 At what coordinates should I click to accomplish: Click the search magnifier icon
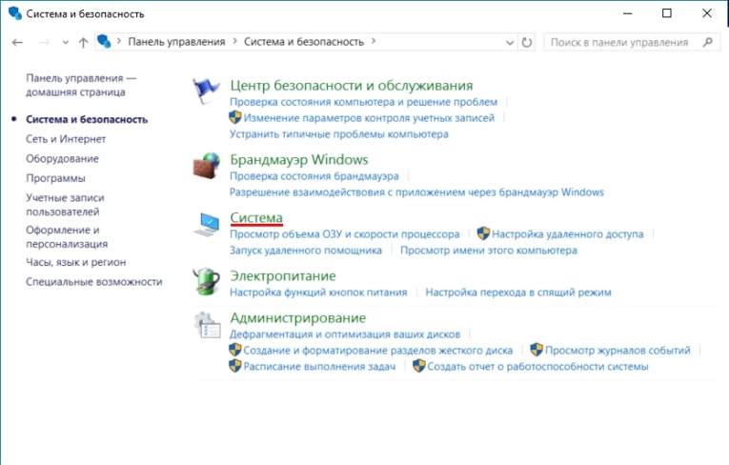tap(707, 42)
